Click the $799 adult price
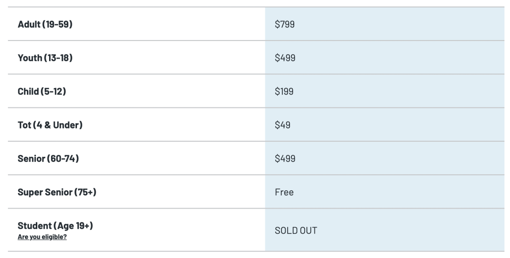510x258 pixels. pos(284,24)
